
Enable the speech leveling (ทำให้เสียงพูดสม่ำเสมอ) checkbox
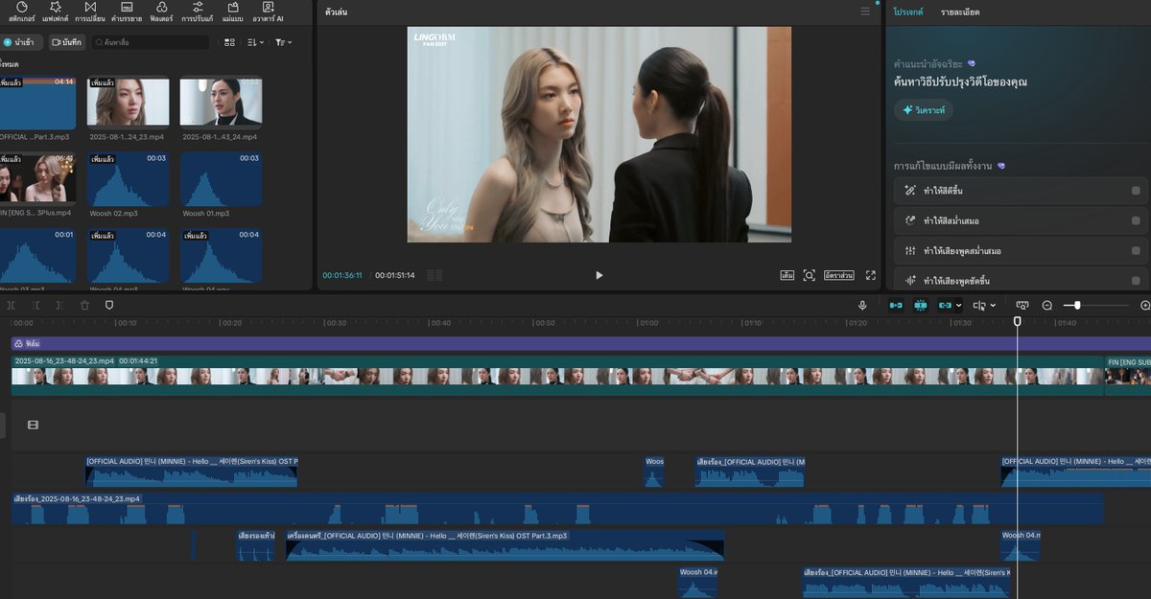coord(1136,250)
